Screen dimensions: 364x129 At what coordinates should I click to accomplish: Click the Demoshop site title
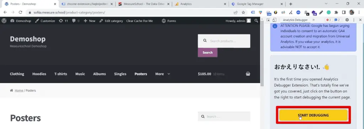tap(28, 39)
